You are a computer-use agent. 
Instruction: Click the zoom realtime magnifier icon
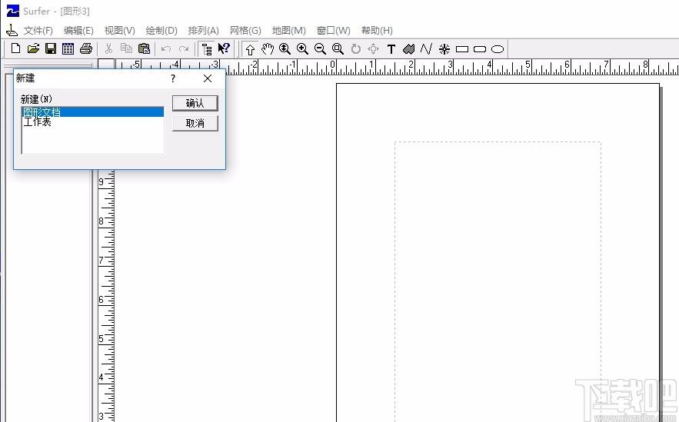point(285,49)
